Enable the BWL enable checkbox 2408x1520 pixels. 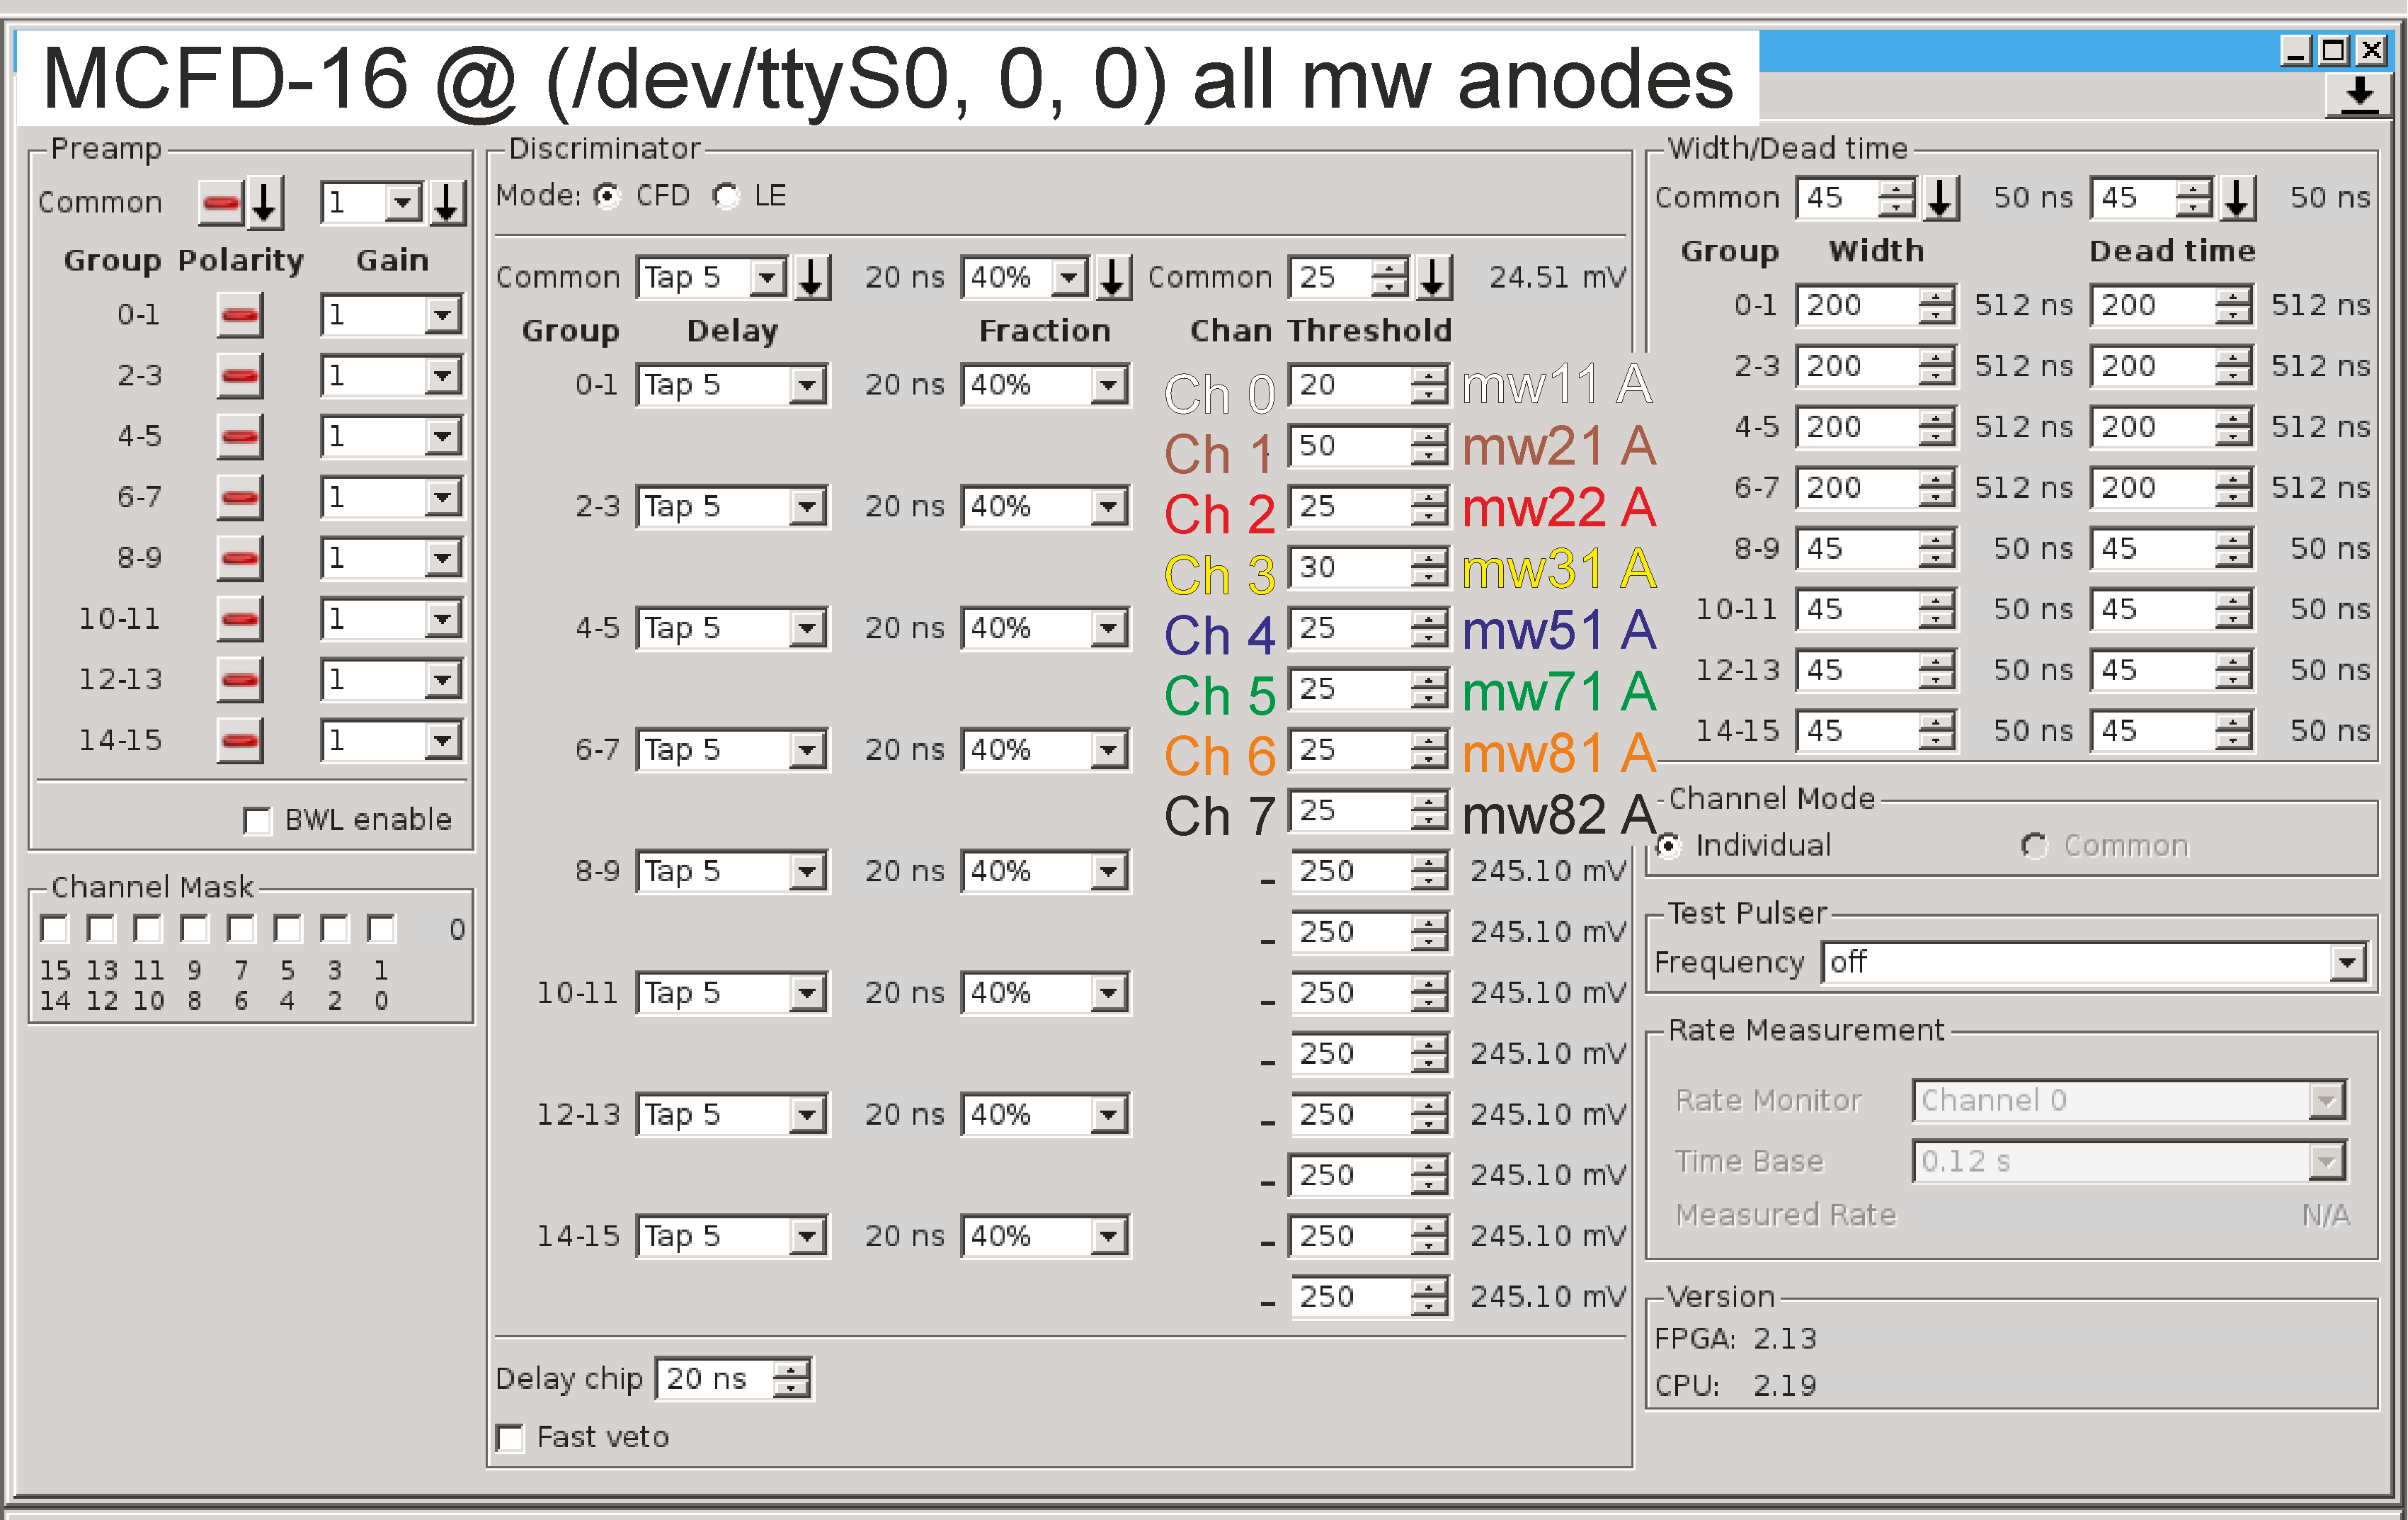[257, 822]
